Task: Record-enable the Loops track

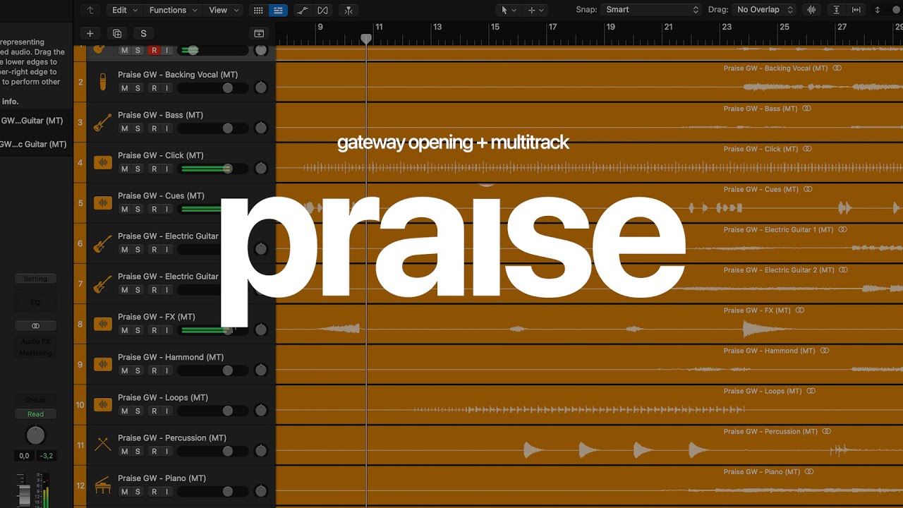Action: tap(153, 411)
